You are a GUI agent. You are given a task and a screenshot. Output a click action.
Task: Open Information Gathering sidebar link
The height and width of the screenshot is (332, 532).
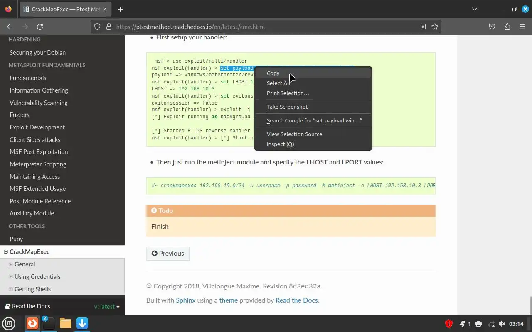pos(39,90)
